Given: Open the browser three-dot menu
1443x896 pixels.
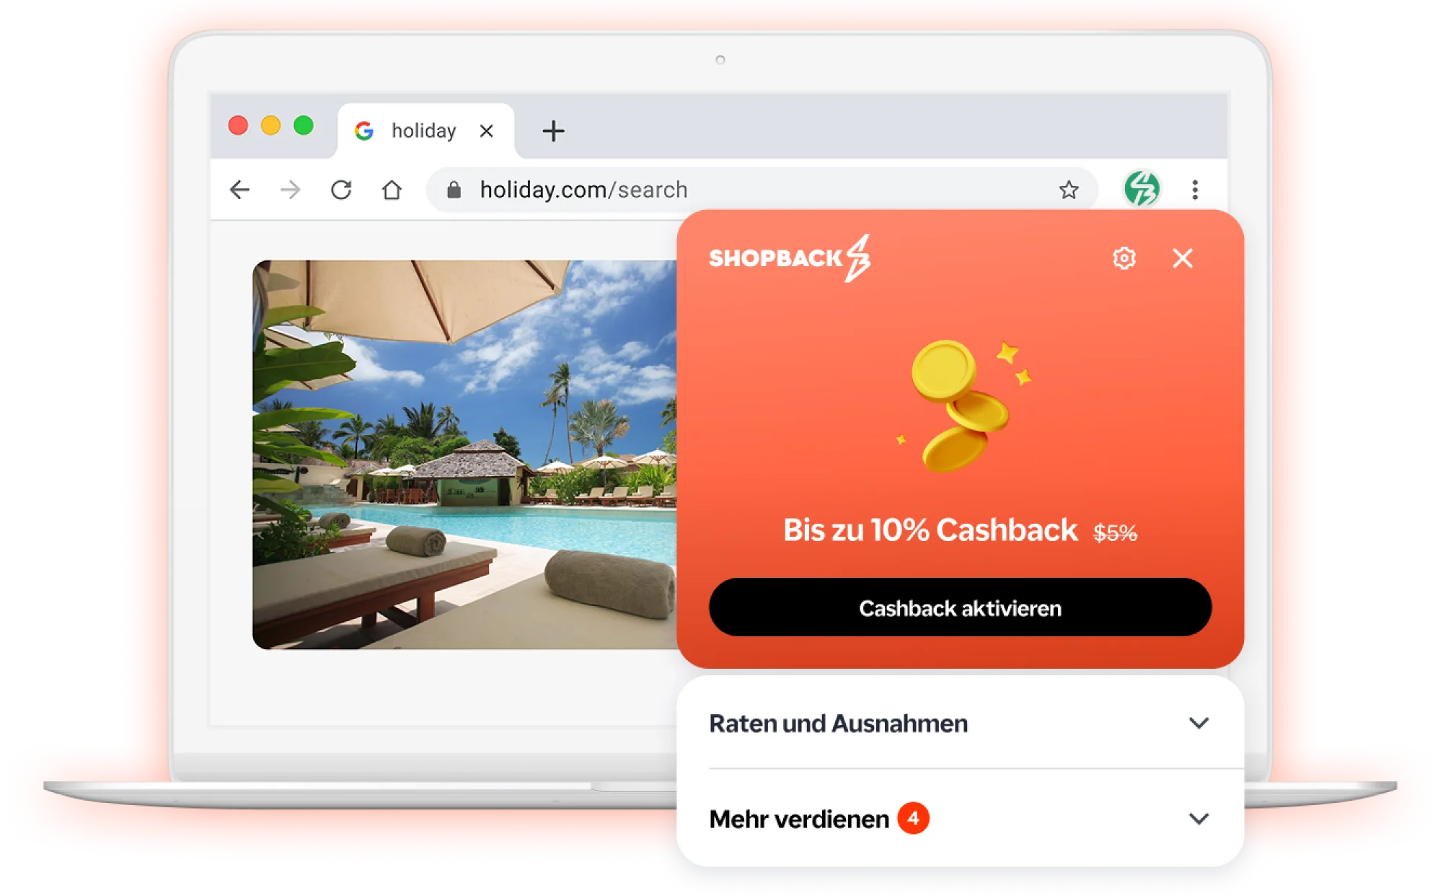Looking at the screenshot, I should 1195,190.
